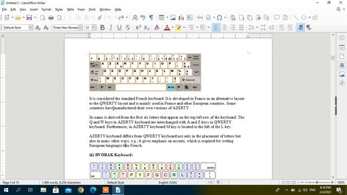Toggle Align Left paragraph
Viewport: 347px width, 195px height.
coord(216,28)
